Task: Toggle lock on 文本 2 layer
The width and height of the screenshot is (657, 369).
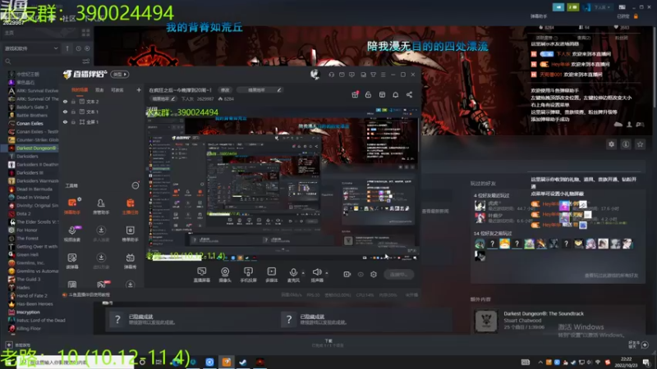Action: coord(73,102)
